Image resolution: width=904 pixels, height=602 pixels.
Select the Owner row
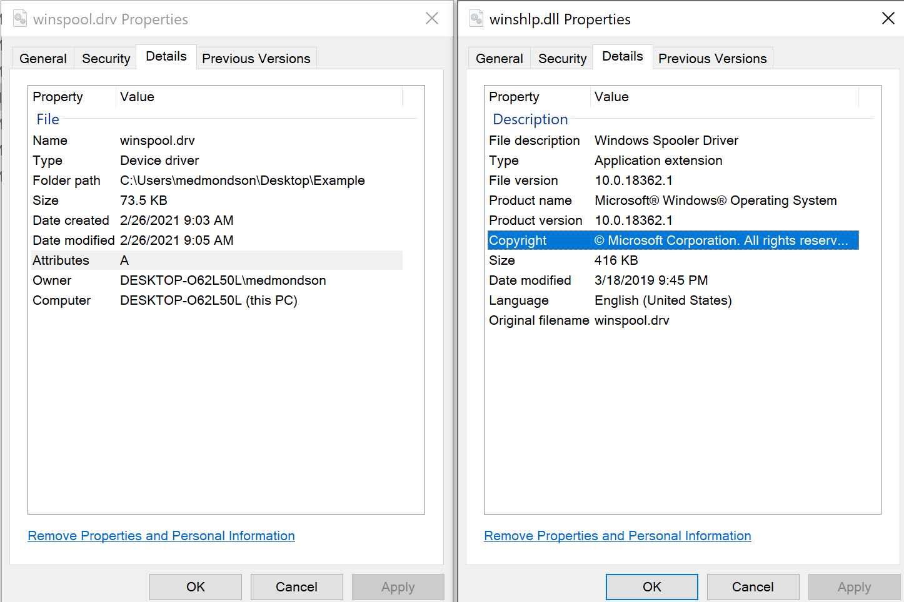[x=216, y=280]
